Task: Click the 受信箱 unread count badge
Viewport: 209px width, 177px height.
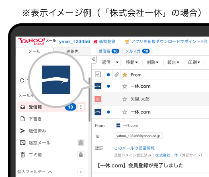Action: 70,107
